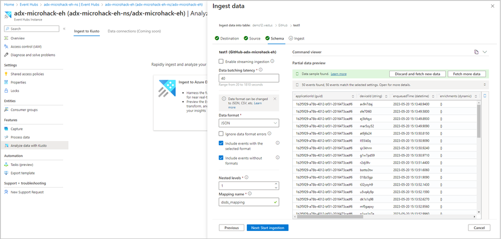Collapse the sidebar with the double-chevron icon
The image size is (501, 239).
[x=64, y=28]
